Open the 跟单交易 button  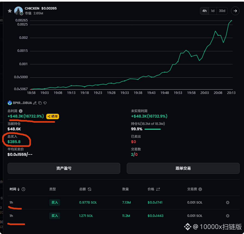[183, 168]
